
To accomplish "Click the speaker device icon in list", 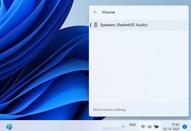I will [x=95, y=25].
